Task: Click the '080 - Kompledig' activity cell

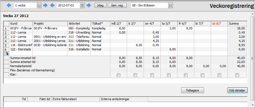Action: tap(79, 28)
